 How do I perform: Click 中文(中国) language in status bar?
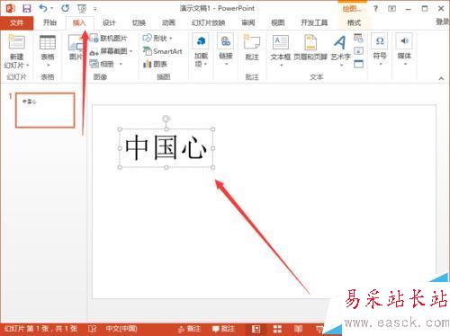pos(121,329)
